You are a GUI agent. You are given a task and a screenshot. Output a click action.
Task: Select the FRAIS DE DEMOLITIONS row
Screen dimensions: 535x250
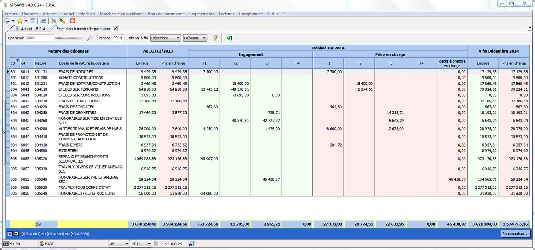click(267, 101)
